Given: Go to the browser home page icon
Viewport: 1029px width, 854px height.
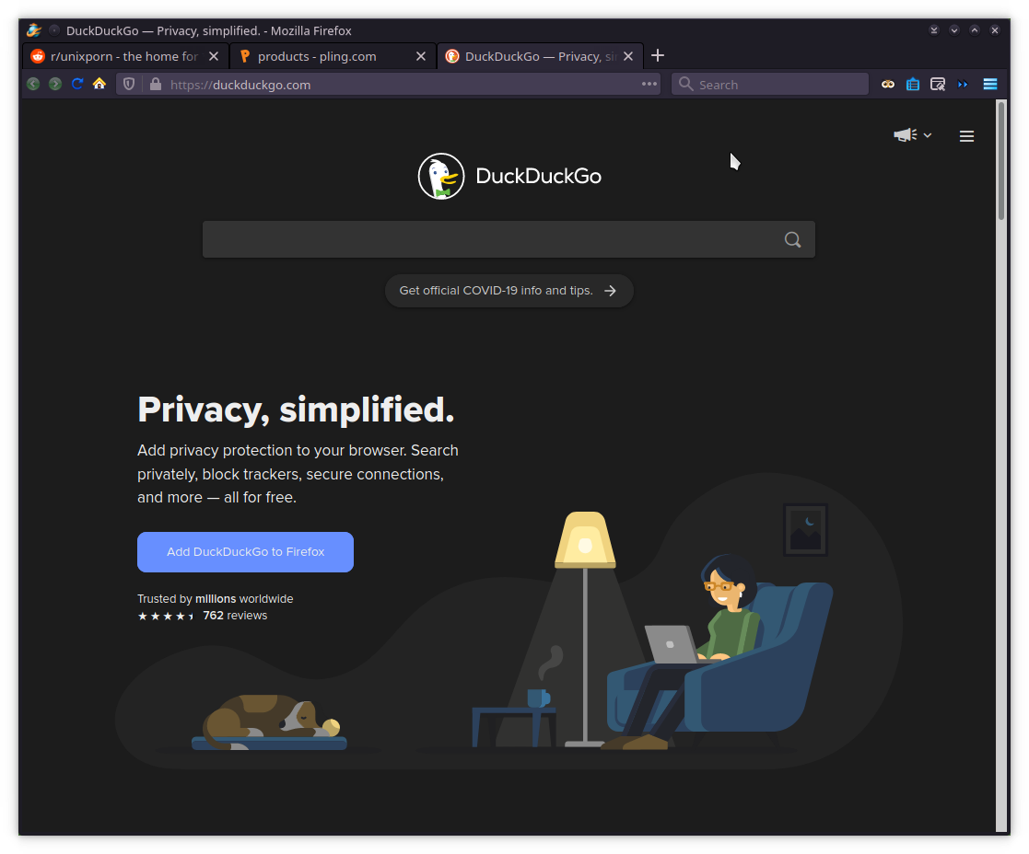Looking at the screenshot, I should (x=99, y=83).
